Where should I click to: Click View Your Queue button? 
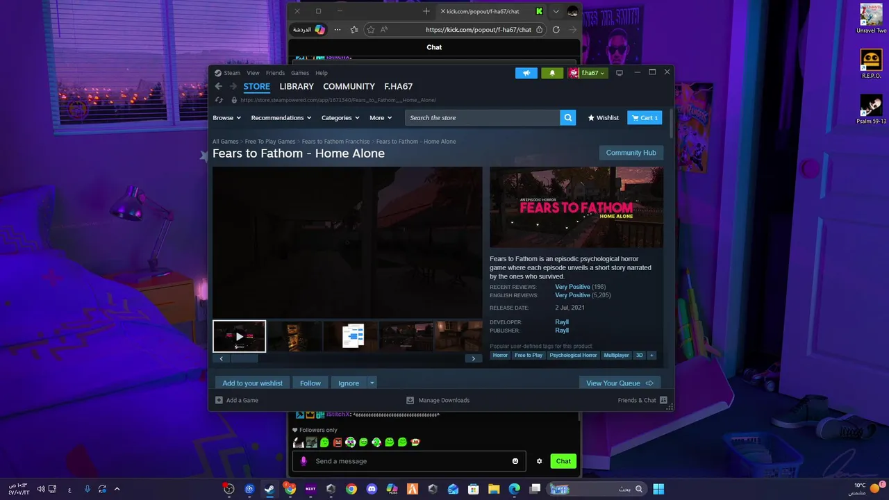click(x=620, y=383)
